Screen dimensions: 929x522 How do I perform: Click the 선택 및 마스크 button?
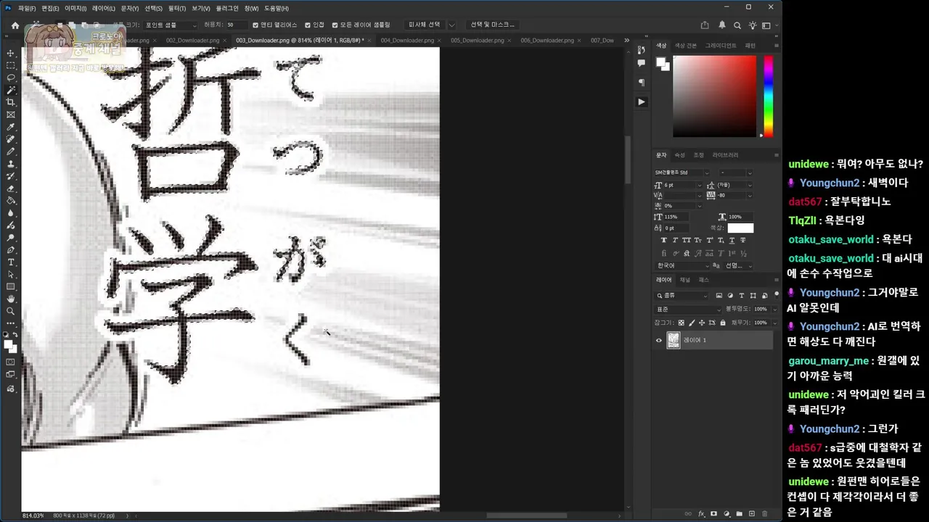(492, 25)
